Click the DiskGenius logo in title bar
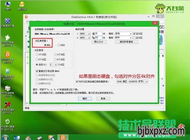 27,17
